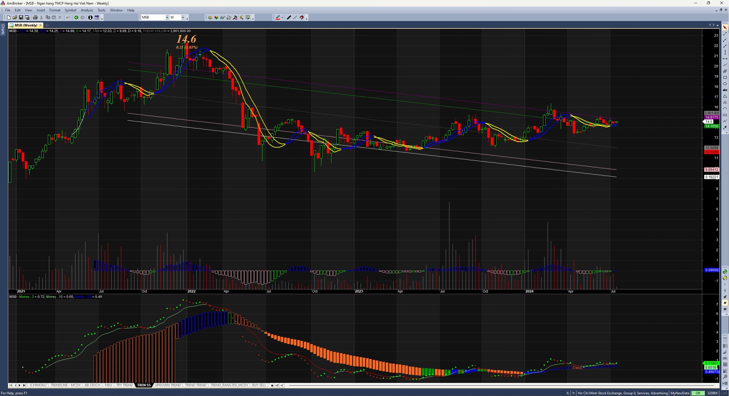Select the thick line style tool
The height and width of the screenshot is (396, 729).
tap(289, 18)
